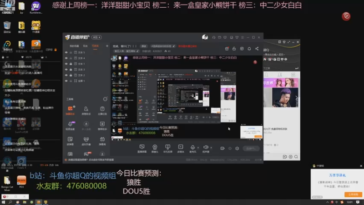
Task: Expand speaker options arrow
Action: tap(211, 147)
